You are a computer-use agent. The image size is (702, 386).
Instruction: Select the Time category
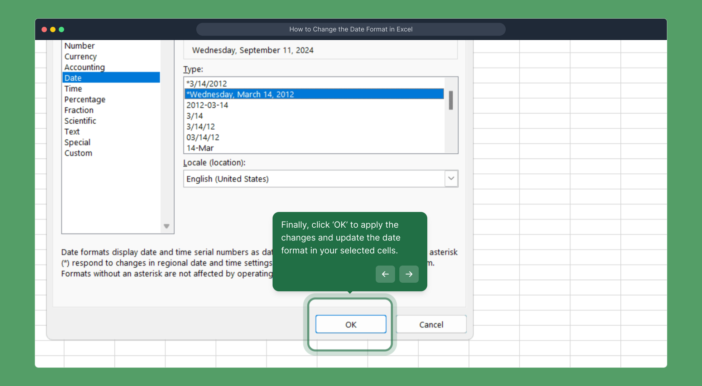(x=73, y=89)
